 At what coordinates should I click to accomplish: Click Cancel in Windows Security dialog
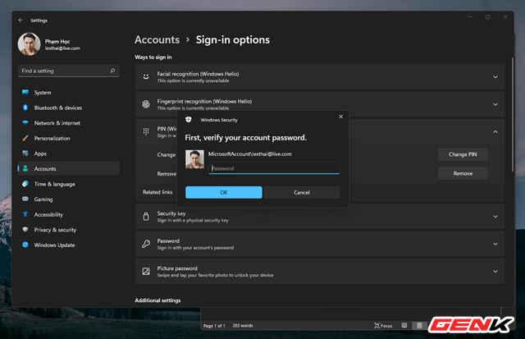[x=302, y=192]
